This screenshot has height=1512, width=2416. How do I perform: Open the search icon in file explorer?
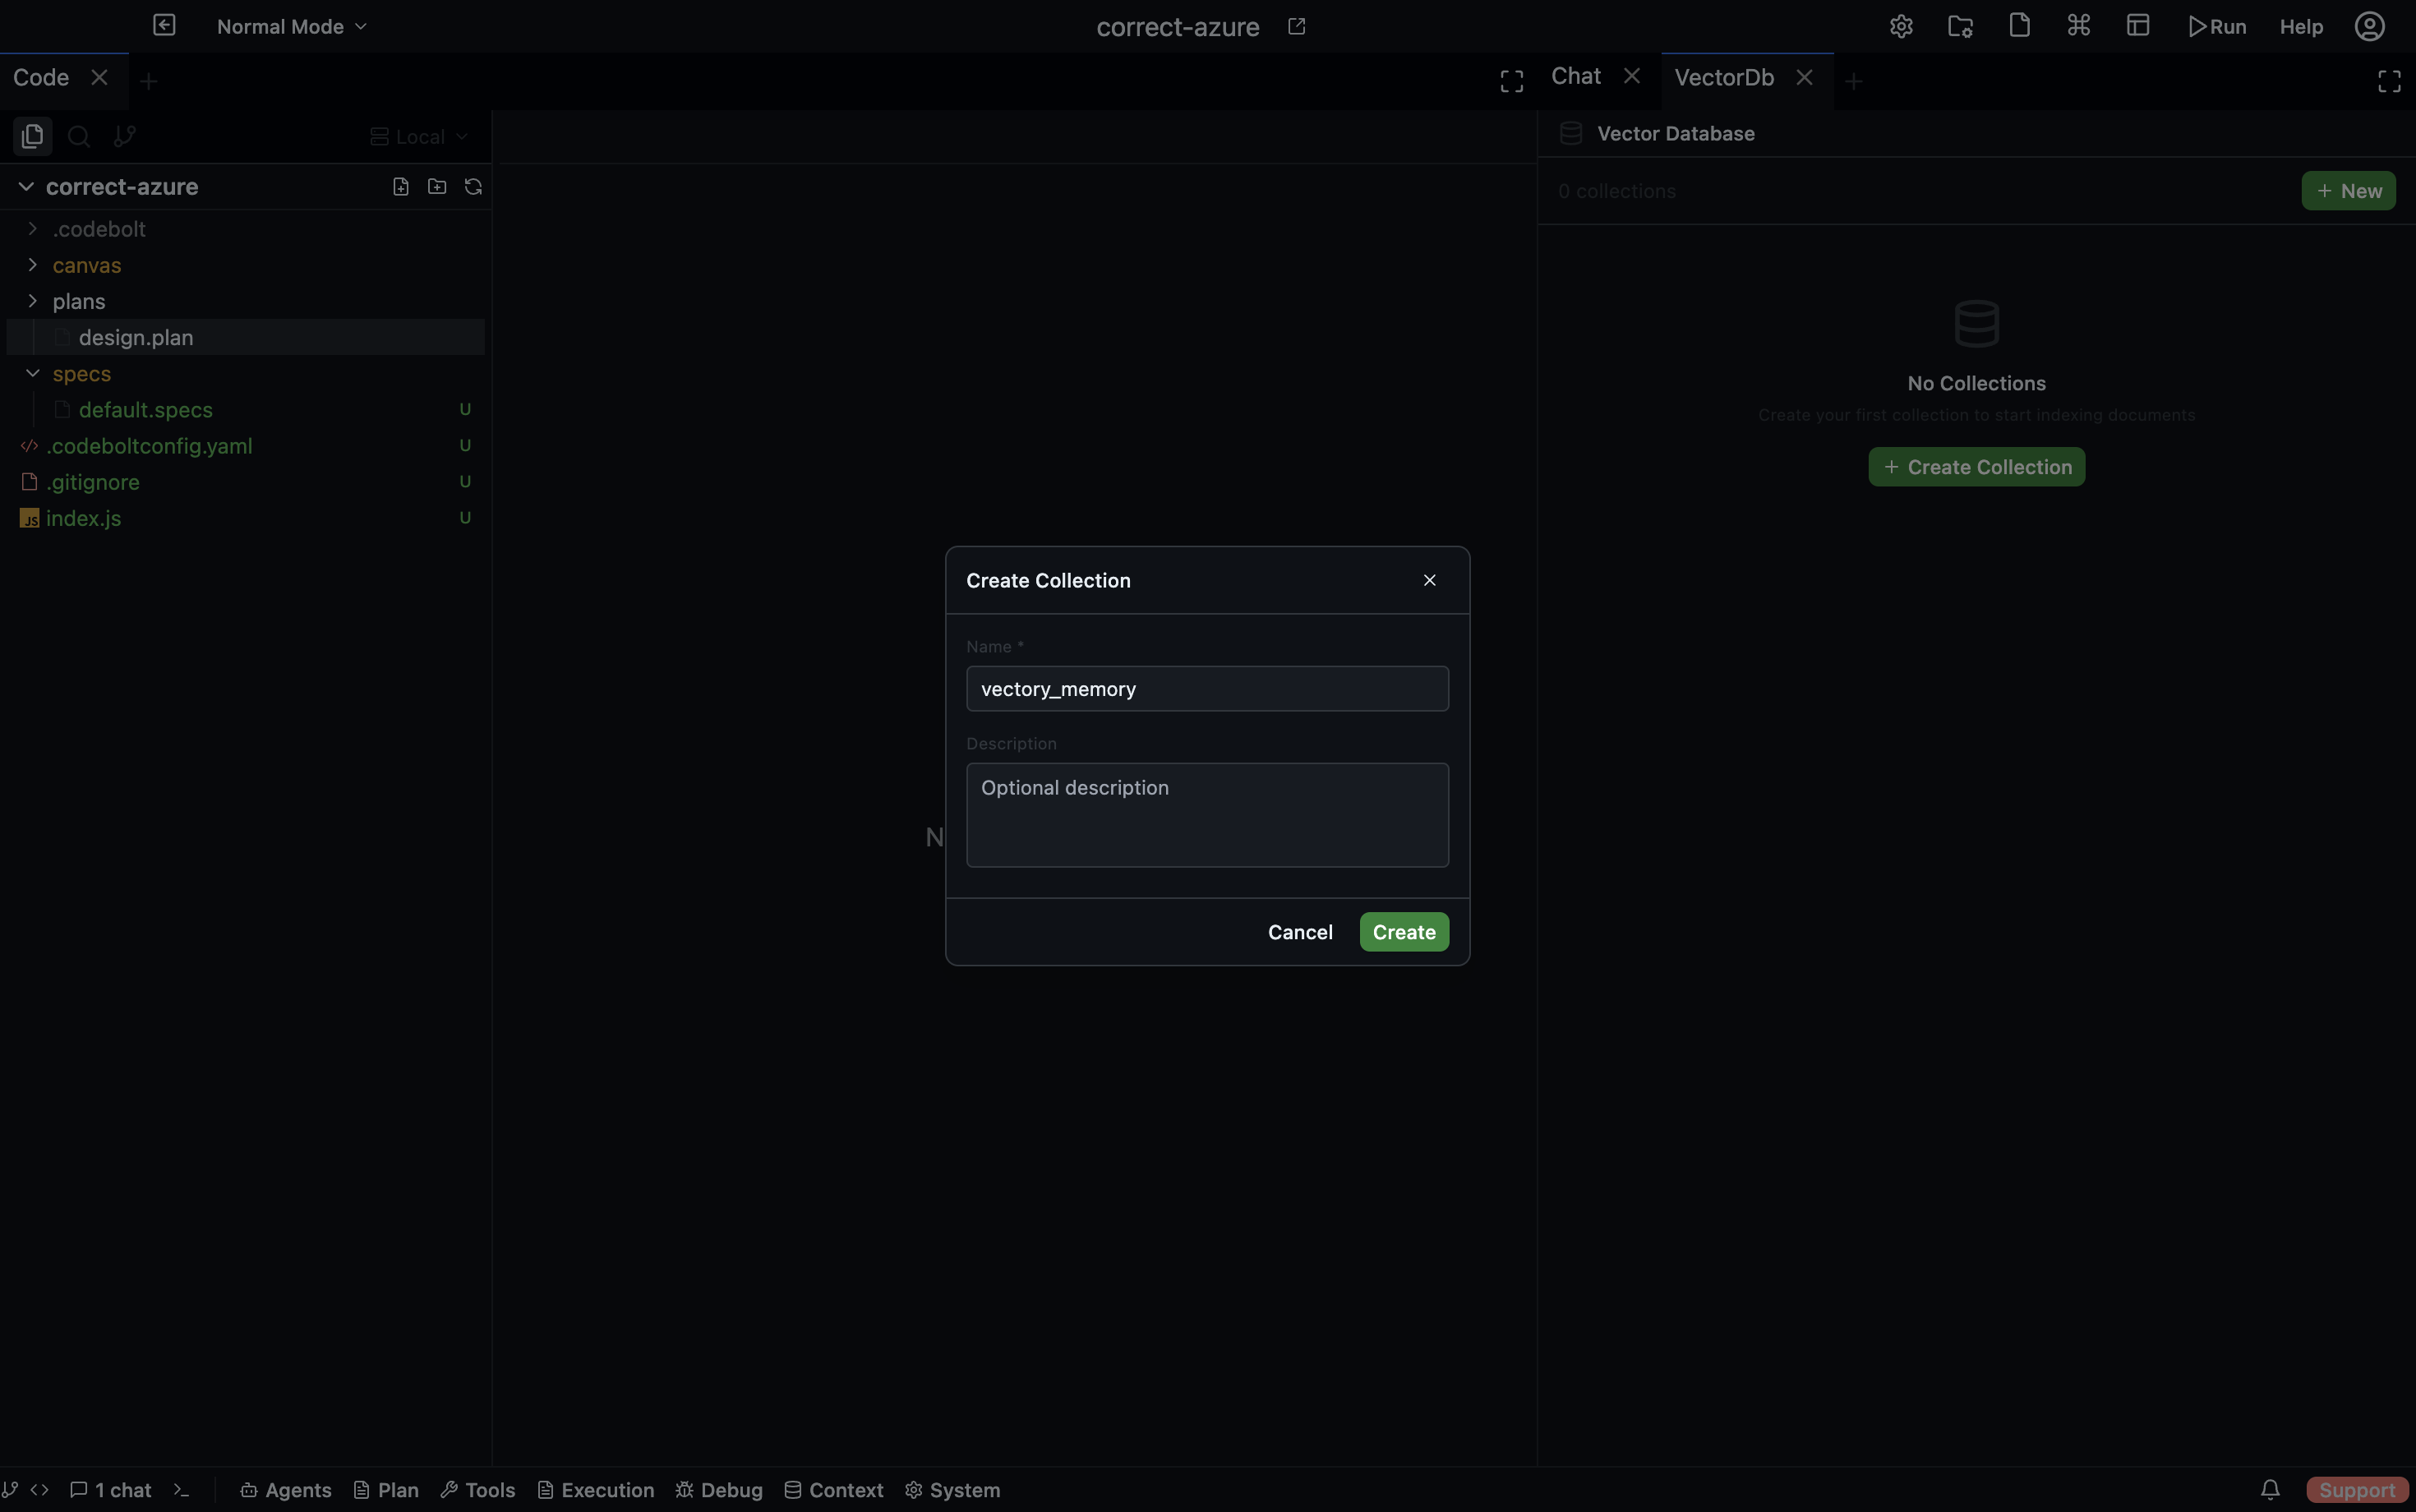tap(79, 136)
